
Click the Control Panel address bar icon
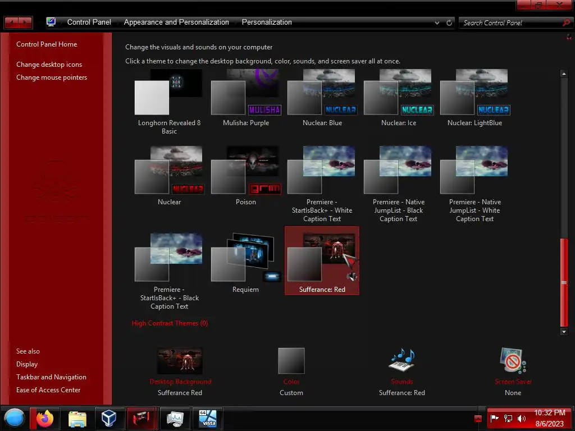pyautogui.click(x=51, y=22)
